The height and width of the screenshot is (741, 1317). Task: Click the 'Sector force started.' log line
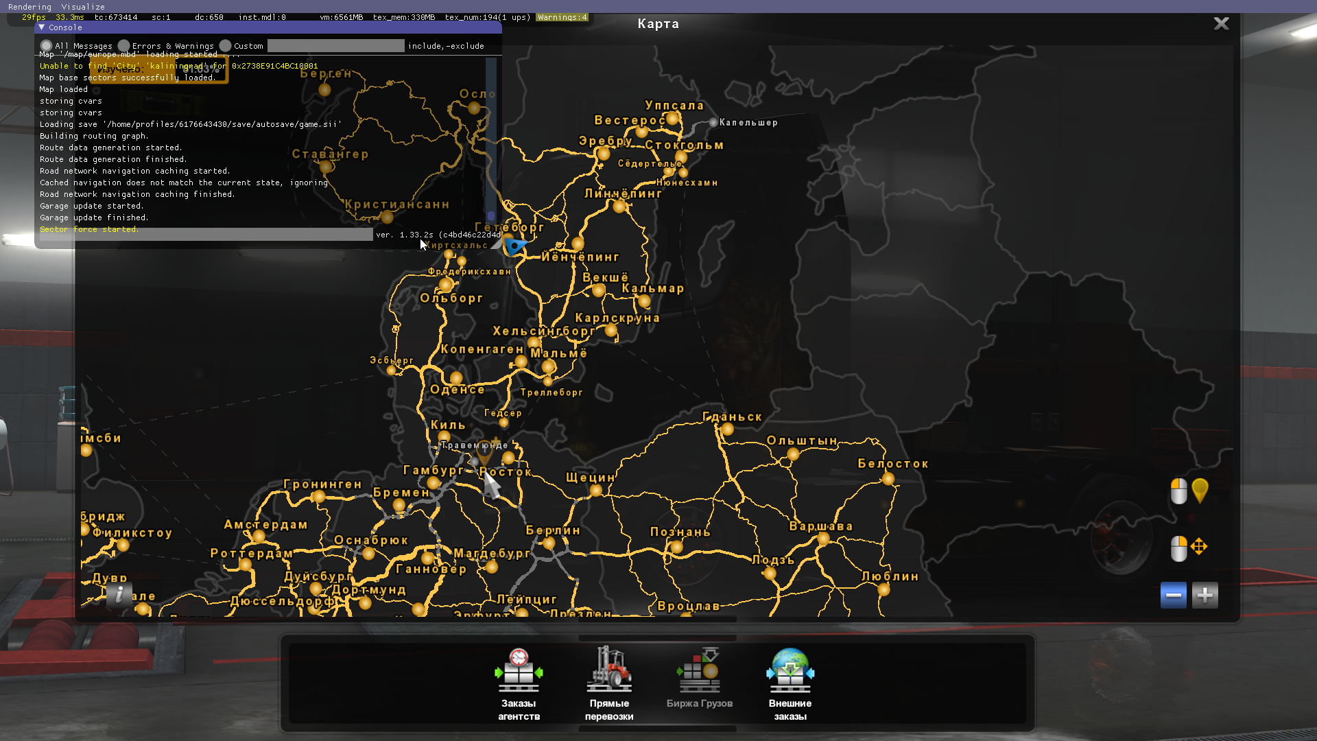(x=89, y=229)
